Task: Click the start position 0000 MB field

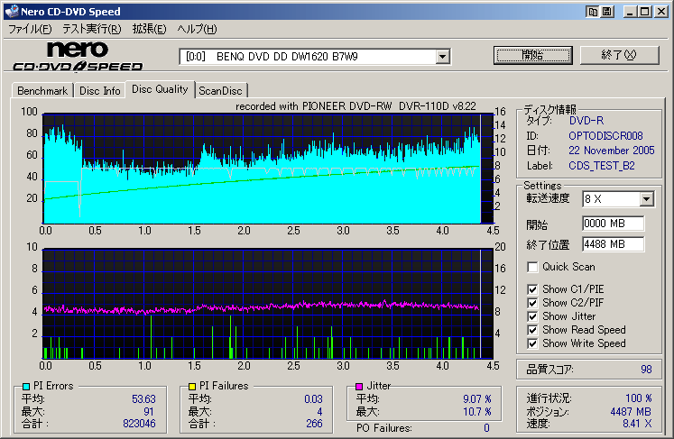Action: click(x=614, y=224)
